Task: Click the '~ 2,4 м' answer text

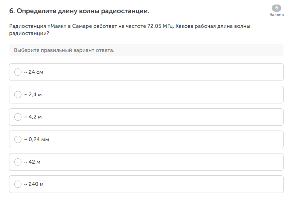Action: [x=33, y=94]
